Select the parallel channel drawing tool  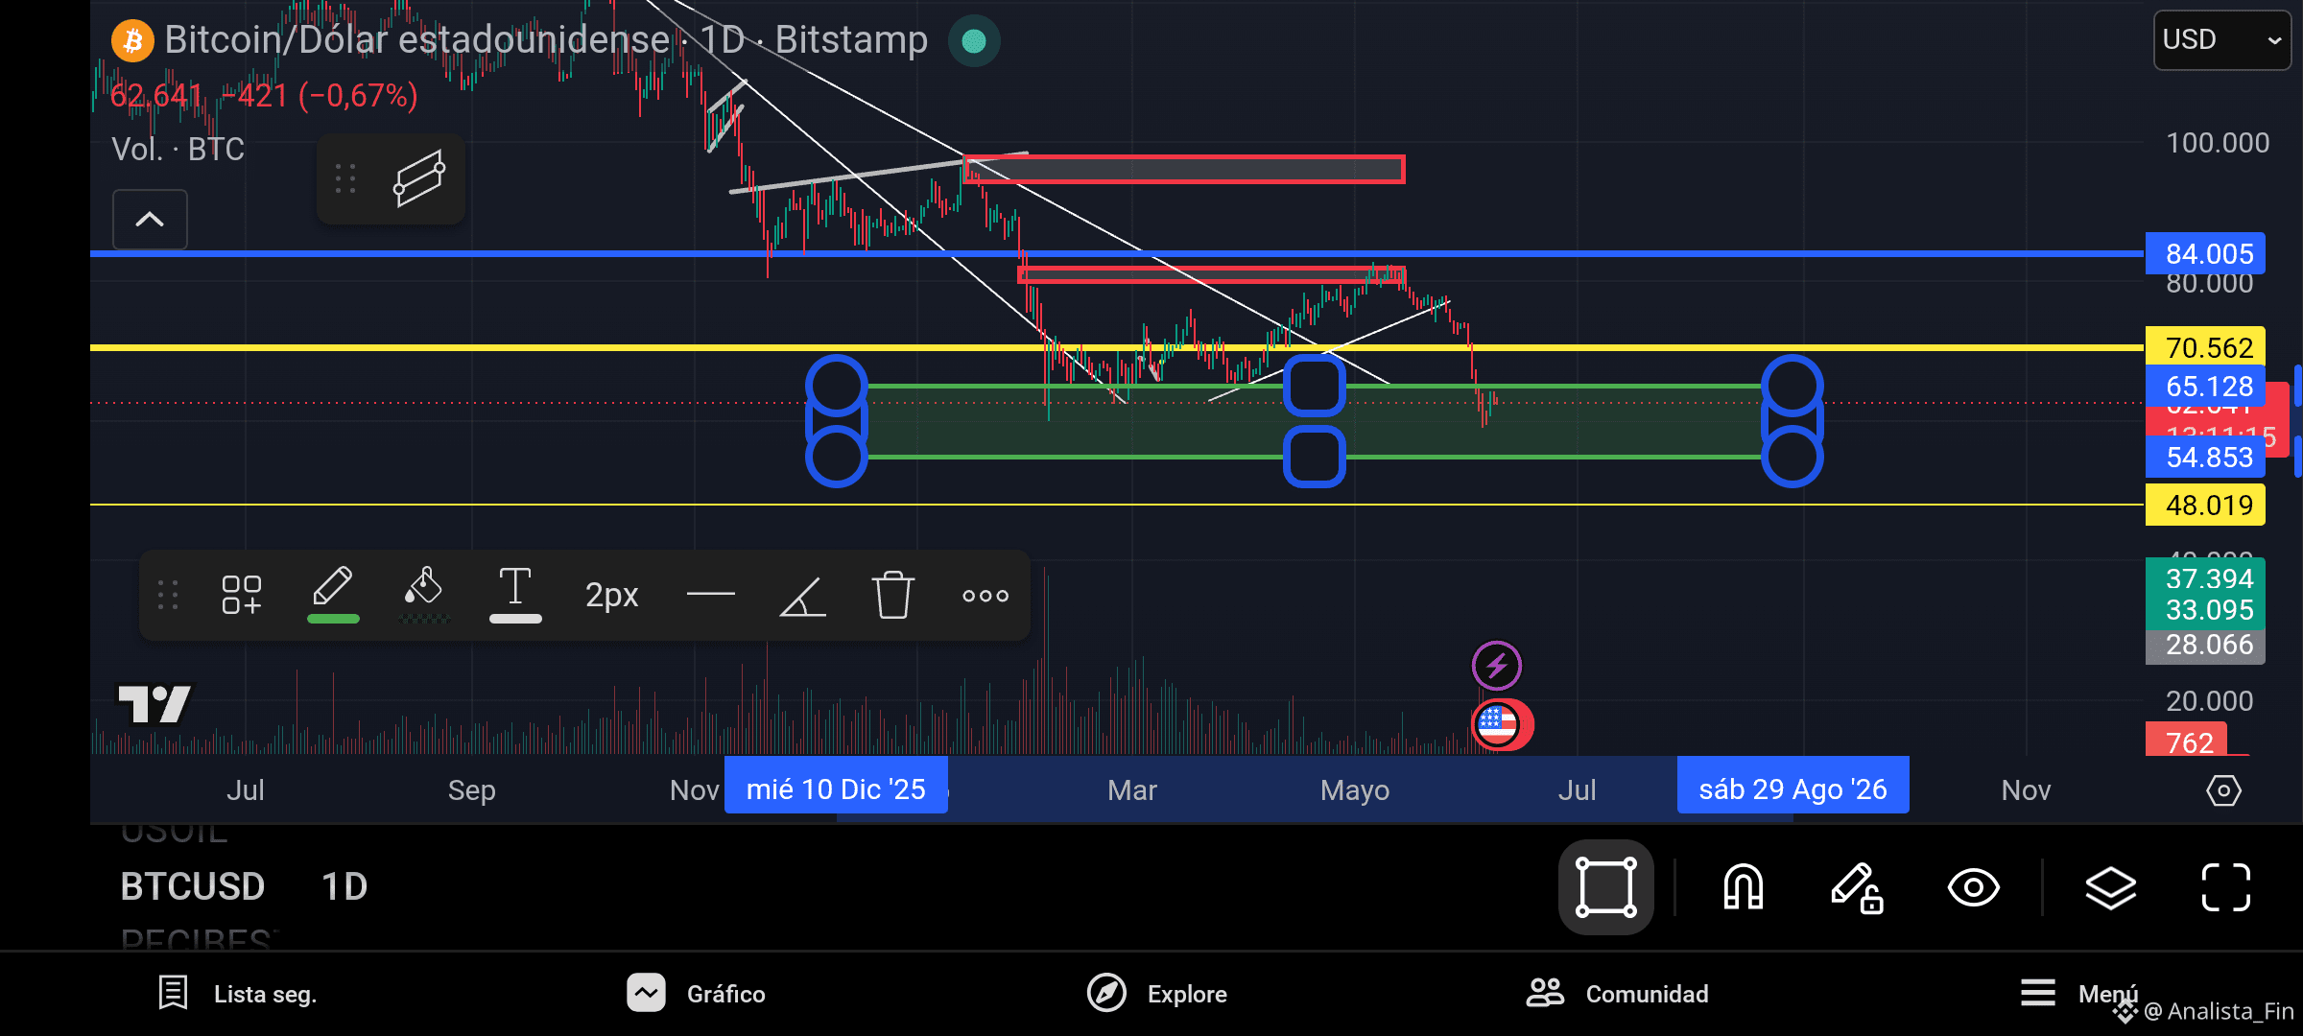419,178
